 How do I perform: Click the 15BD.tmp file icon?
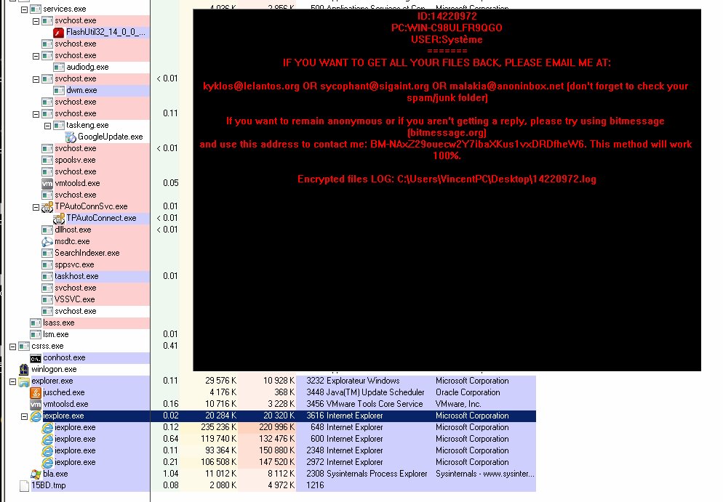coord(24,485)
